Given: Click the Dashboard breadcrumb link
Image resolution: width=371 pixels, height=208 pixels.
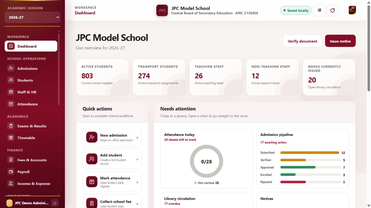Looking at the screenshot, I should pyautogui.click(x=85, y=13).
